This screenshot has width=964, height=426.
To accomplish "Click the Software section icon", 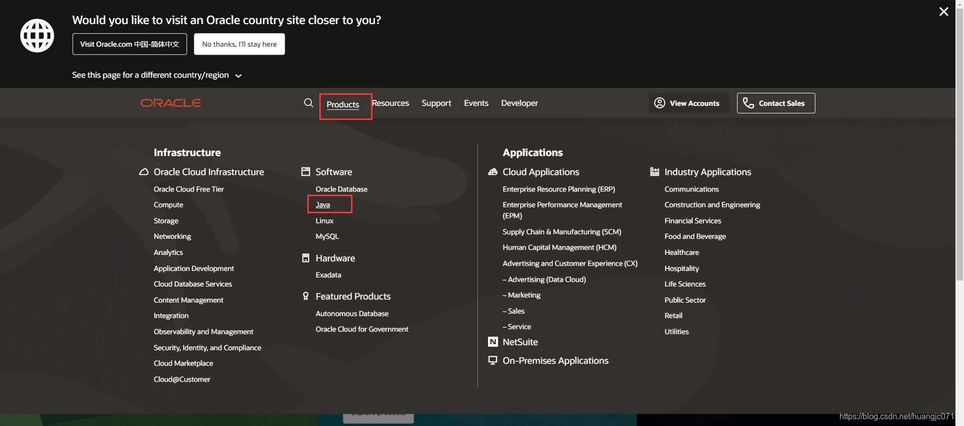I will click(305, 172).
